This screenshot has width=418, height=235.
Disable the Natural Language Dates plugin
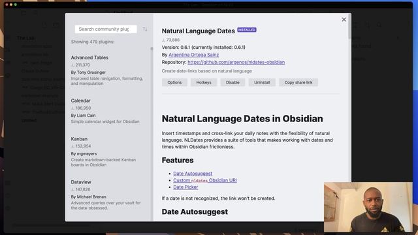[x=233, y=82]
